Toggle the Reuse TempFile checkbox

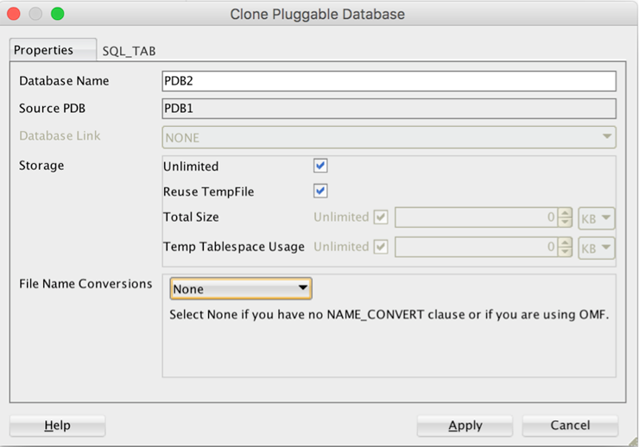pos(320,191)
